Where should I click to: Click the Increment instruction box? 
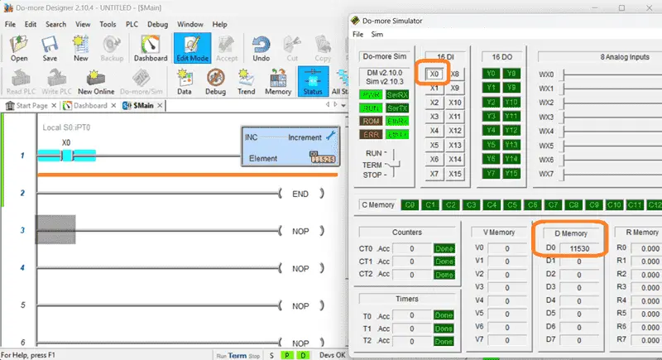tap(290, 146)
